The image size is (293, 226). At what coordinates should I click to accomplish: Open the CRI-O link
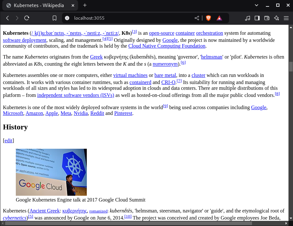(168, 82)
